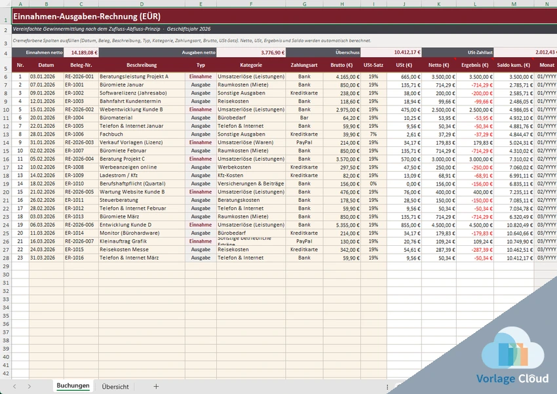Select Kategorie cell Versicherungen & Beiträge
Image resolution: width=557 pixels, height=394 pixels.
pyautogui.click(x=251, y=184)
